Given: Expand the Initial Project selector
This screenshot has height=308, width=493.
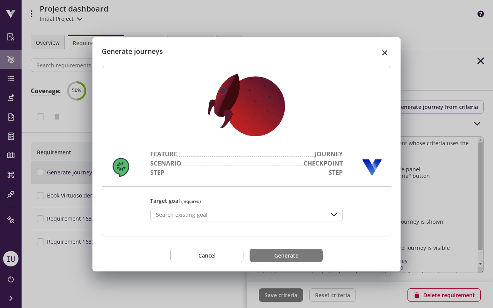Looking at the screenshot, I should click(x=80, y=19).
